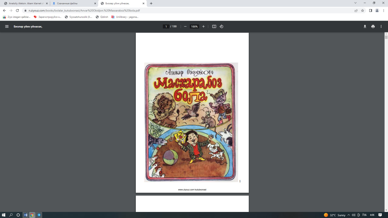Image resolution: width=388 pixels, height=218 pixels.
Task: Open Ziyo istagan qalblar bookmark
Action: pyautogui.click(x=17, y=17)
